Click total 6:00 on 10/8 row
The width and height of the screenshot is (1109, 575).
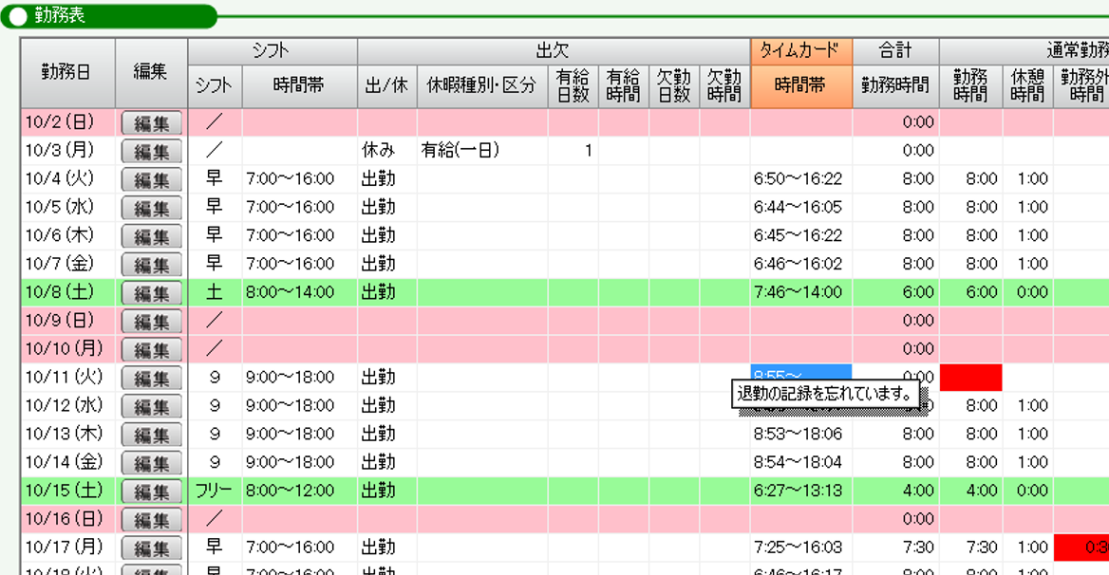[x=895, y=291]
